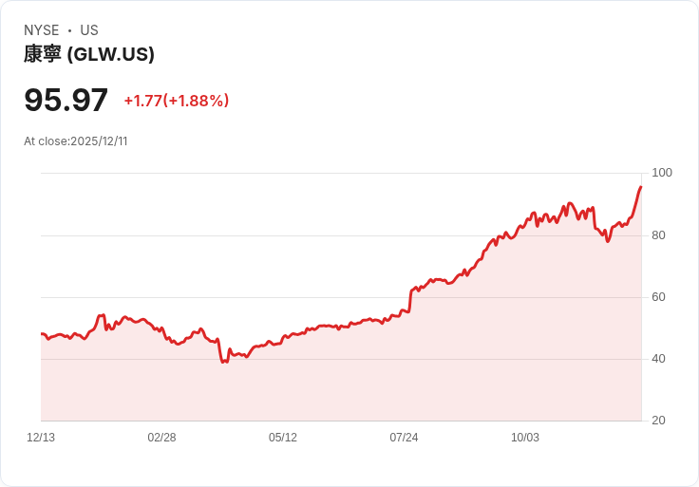This screenshot has height=487, width=699.
Task: Click the 康寧 (GLW.US) stock title
Action: click(x=89, y=54)
